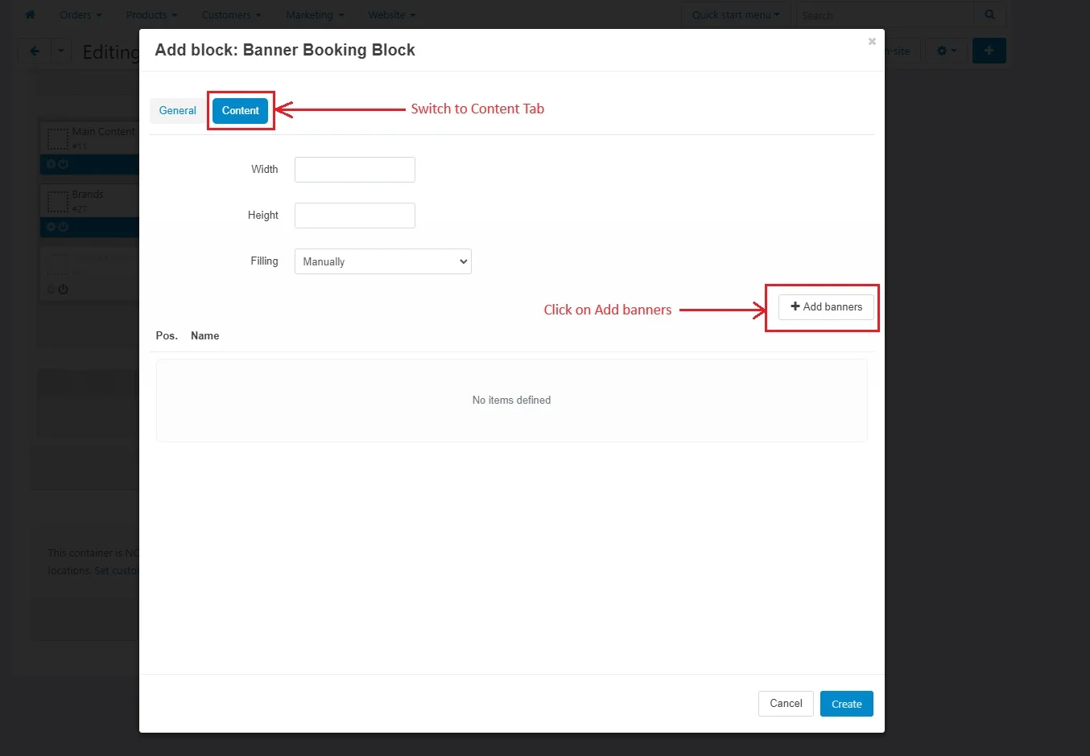Image resolution: width=1090 pixels, height=756 pixels.
Task: Open the Website menu in background page
Action: point(392,14)
